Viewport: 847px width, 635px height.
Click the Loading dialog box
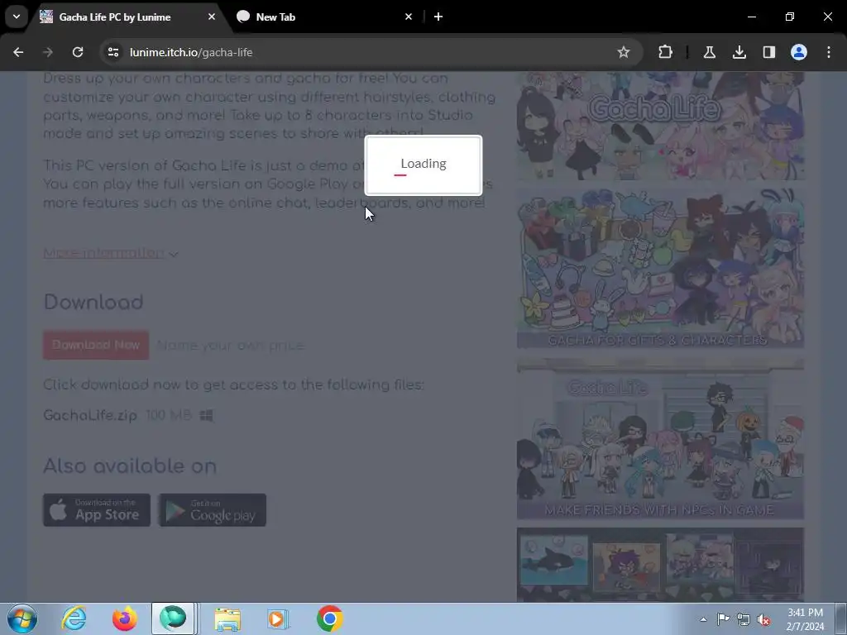point(423,165)
